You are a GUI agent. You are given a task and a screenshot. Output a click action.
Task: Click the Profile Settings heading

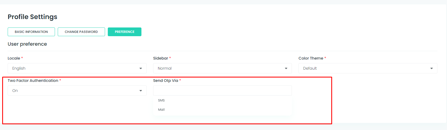pyautogui.click(x=32, y=17)
